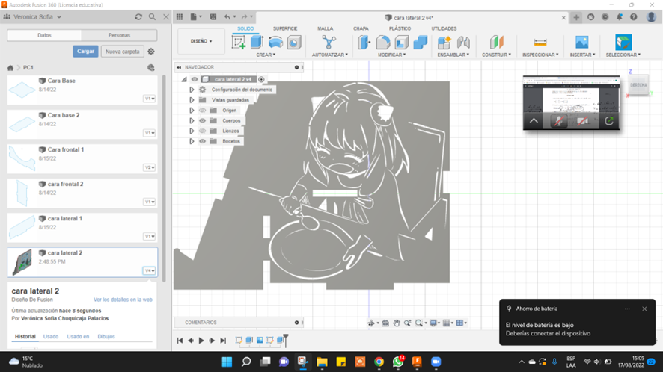The width and height of the screenshot is (663, 372).
Task: Click the Save icon in the toolbar
Action: (213, 17)
